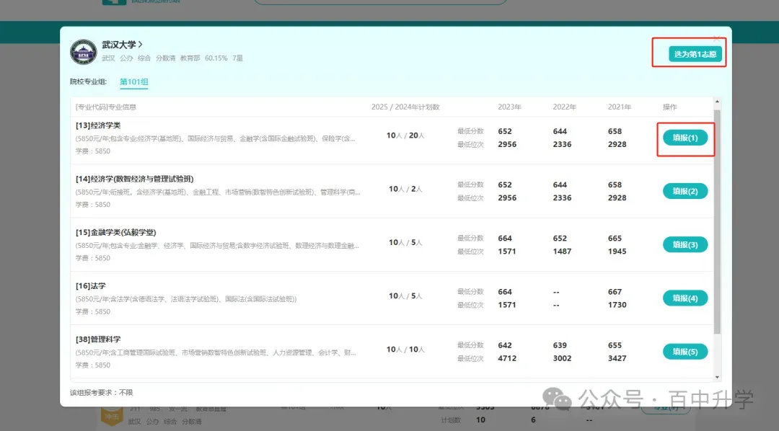
Task: Select the [15]金融学类(弘毅学堂) title
Action: tap(115, 232)
